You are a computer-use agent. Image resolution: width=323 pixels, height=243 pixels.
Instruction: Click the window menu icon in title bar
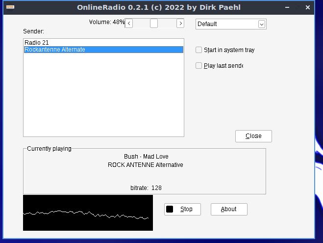point(10,7)
